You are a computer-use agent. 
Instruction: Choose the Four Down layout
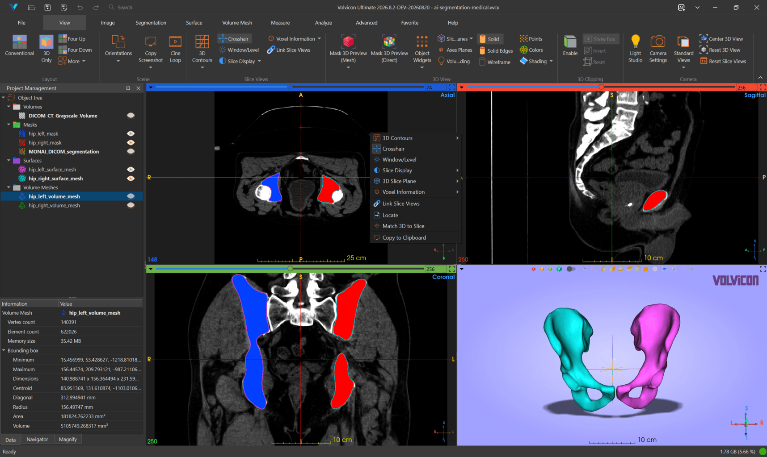pos(75,50)
